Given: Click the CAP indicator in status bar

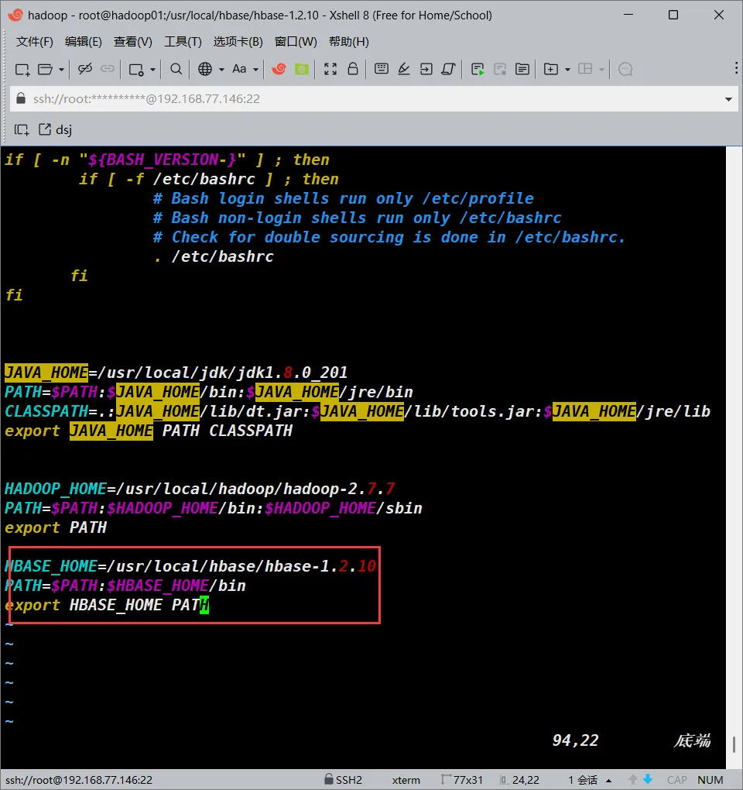Looking at the screenshot, I should [677, 780].
